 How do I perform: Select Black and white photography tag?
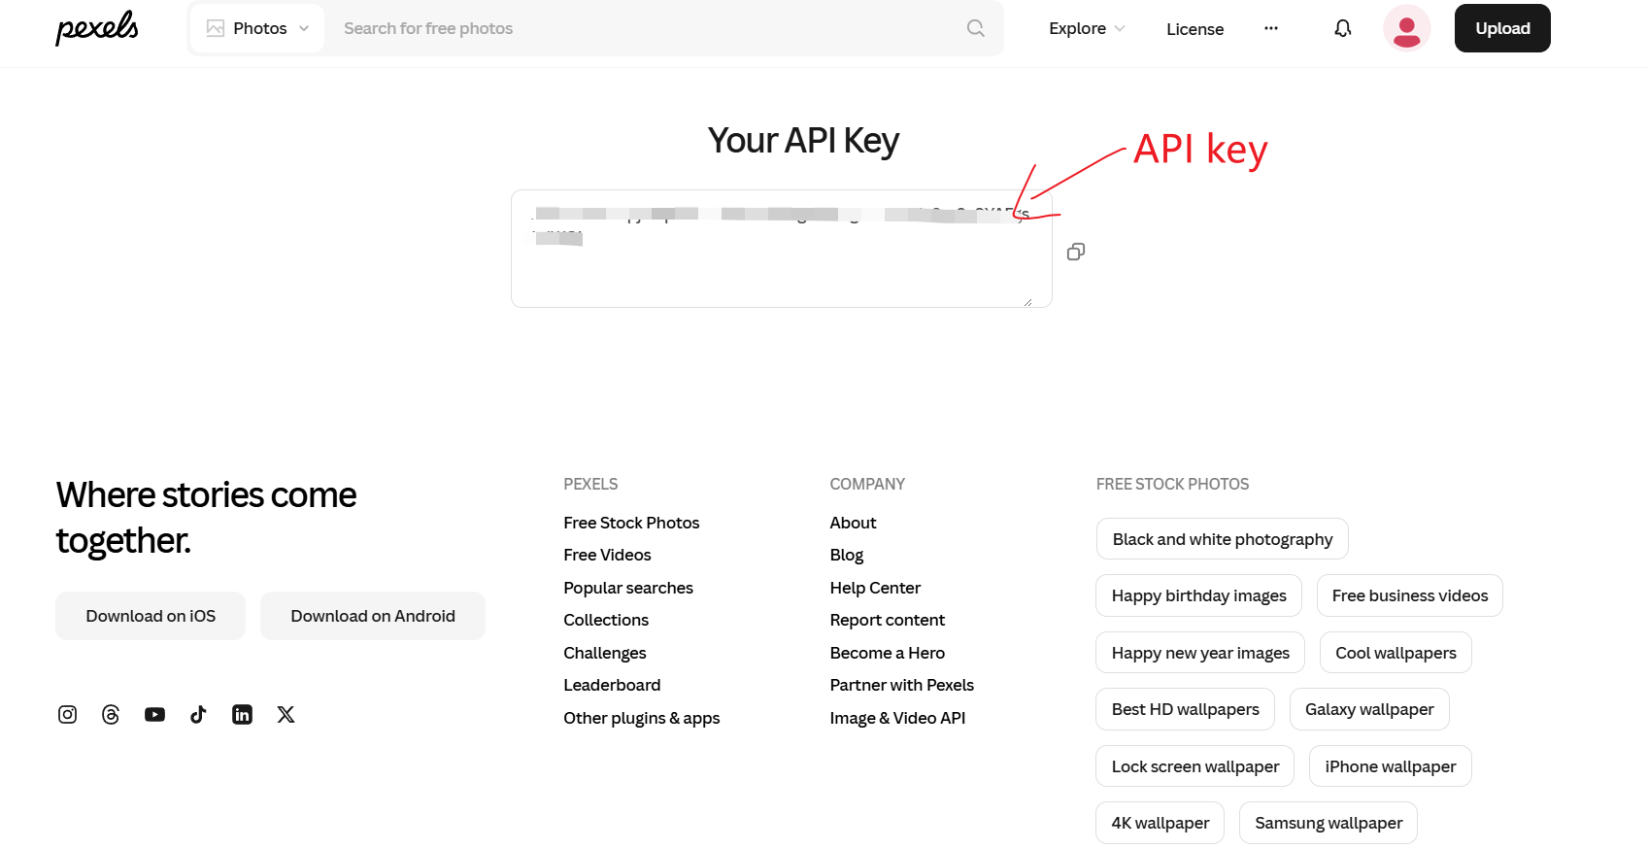[1223, 539]
